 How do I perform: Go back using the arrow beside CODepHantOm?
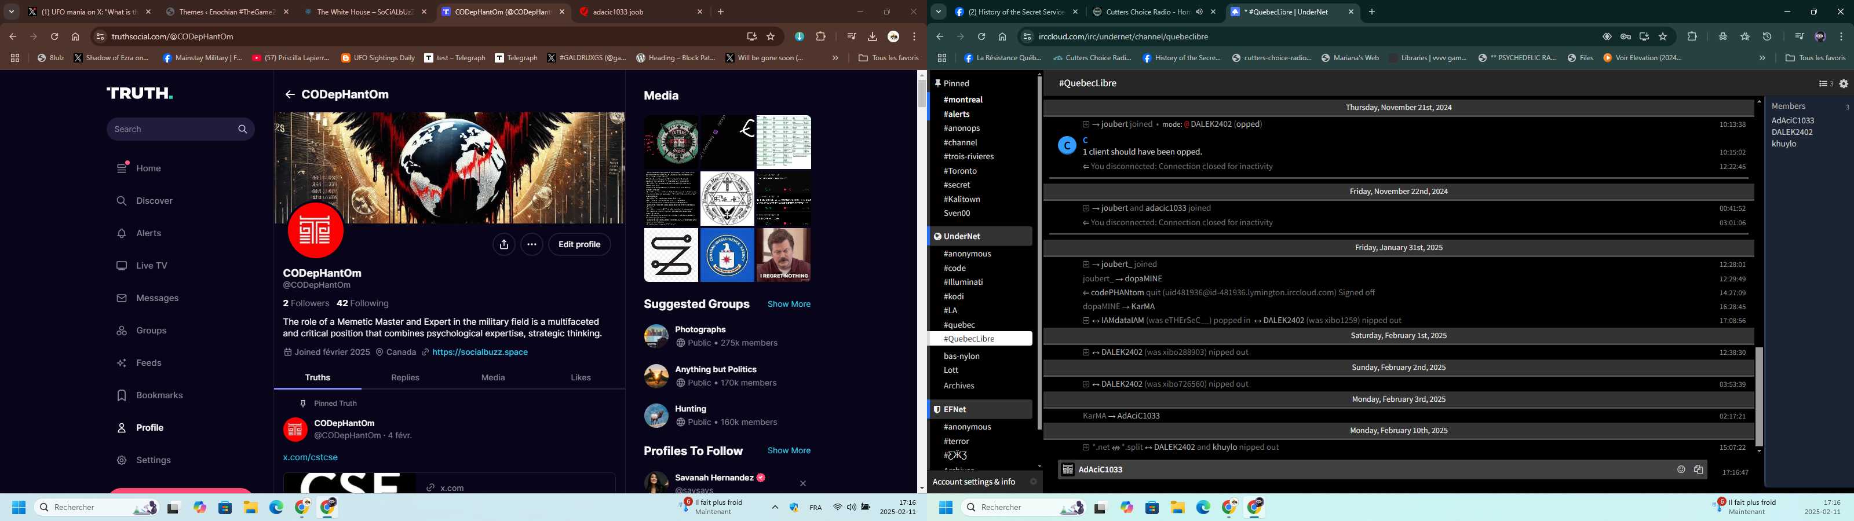290,95
